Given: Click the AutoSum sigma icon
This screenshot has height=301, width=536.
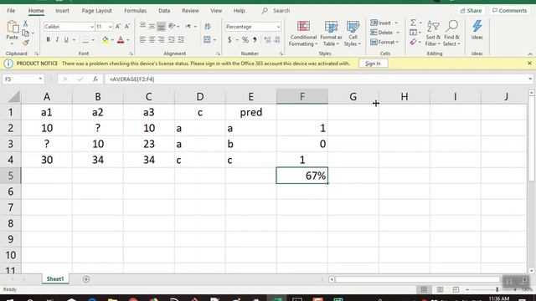Looking at the screenshot, I should (413, 23).
